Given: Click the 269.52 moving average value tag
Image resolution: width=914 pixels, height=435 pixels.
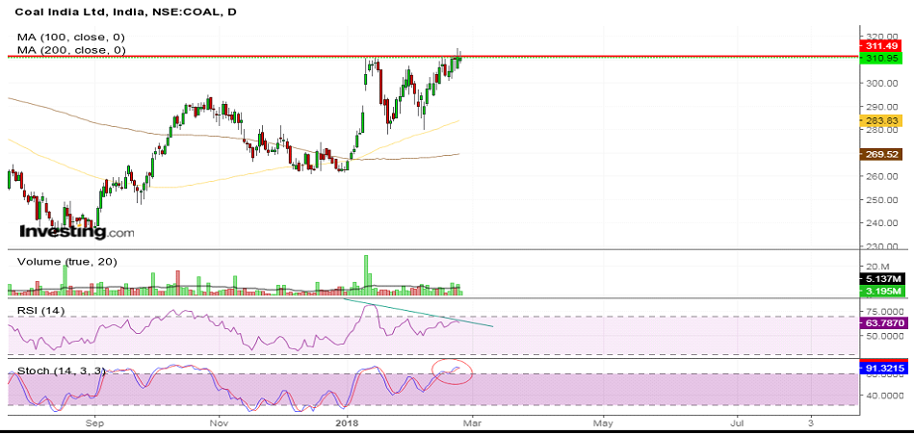Looking at the screenshot, I should (x=881, y=154).
